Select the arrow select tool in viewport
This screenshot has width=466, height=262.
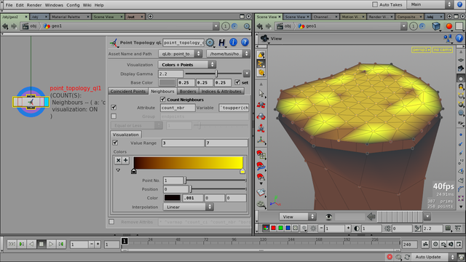tap(261, 93)
